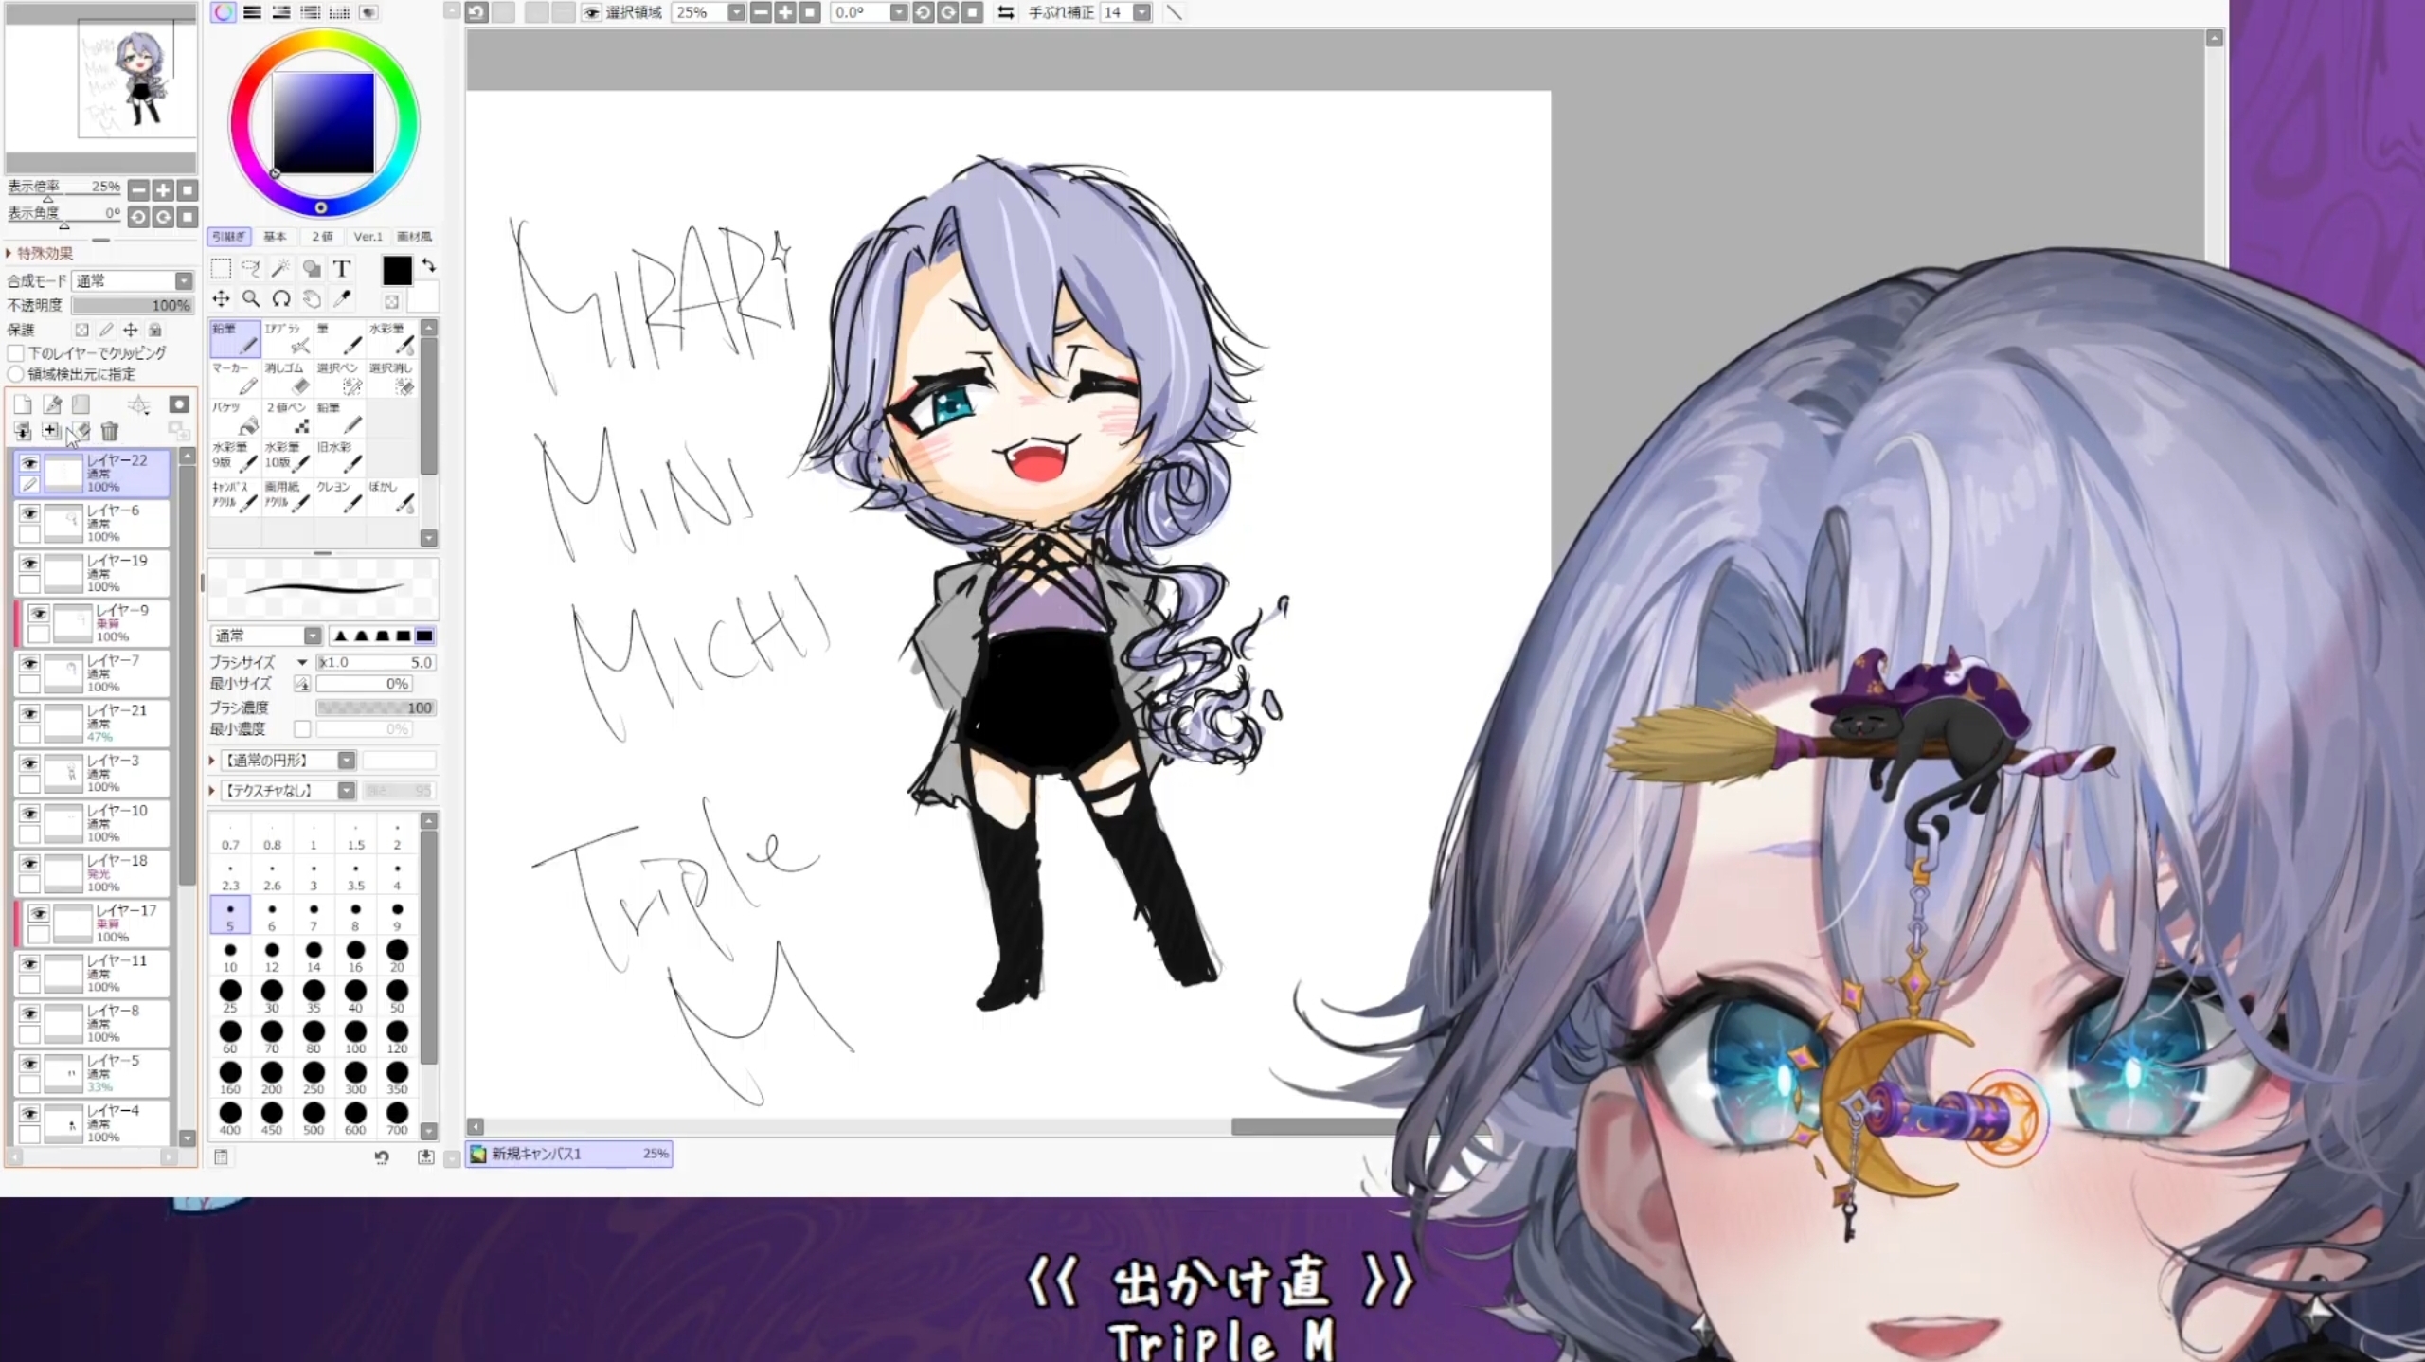Select the magic wand tool
The image size is (2425, 1362).
click(x=281, y=268)
